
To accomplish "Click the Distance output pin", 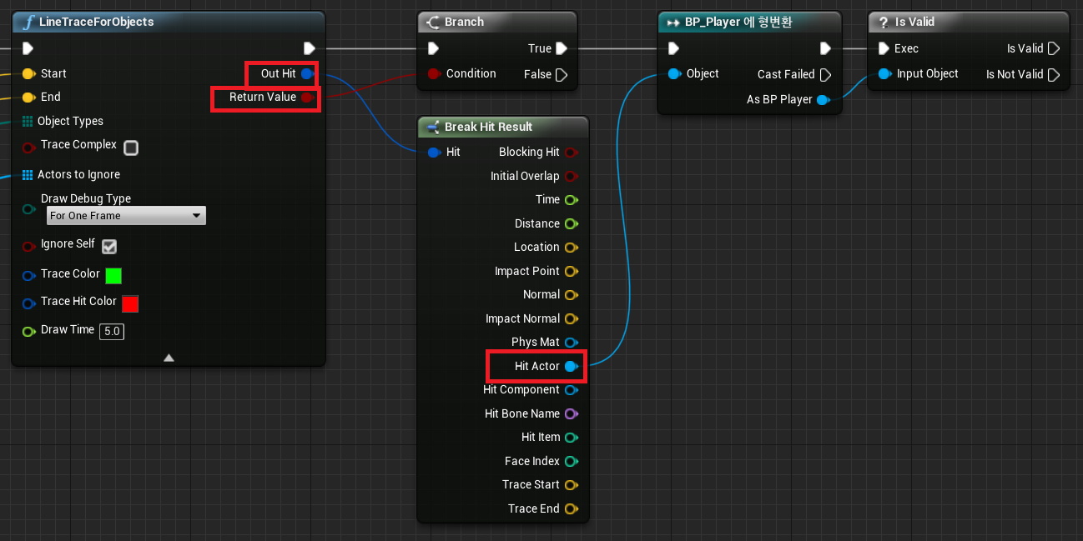I will [x=572, y=223].
